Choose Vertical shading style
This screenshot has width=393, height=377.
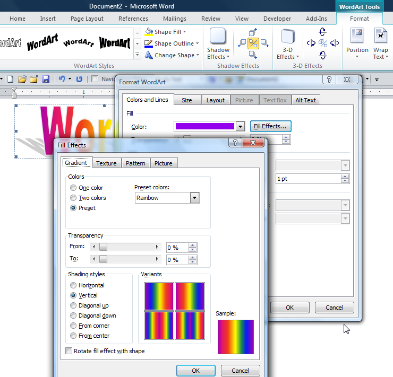[73, 295]
